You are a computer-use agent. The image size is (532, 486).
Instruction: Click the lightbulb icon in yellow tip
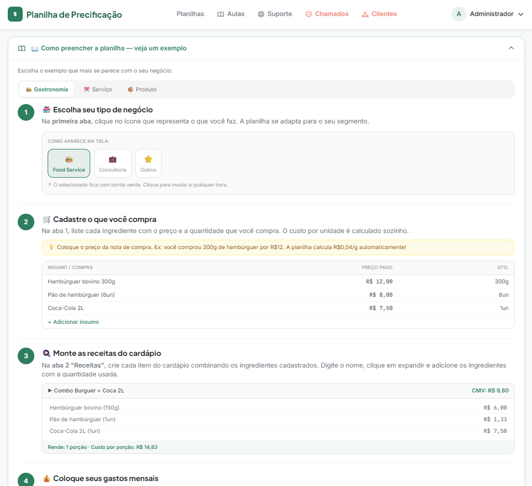click(x=51, y=247)
